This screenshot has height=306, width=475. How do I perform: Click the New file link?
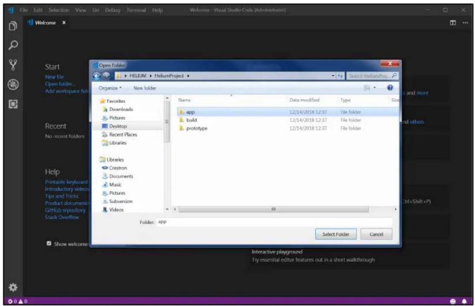(54, 77)
